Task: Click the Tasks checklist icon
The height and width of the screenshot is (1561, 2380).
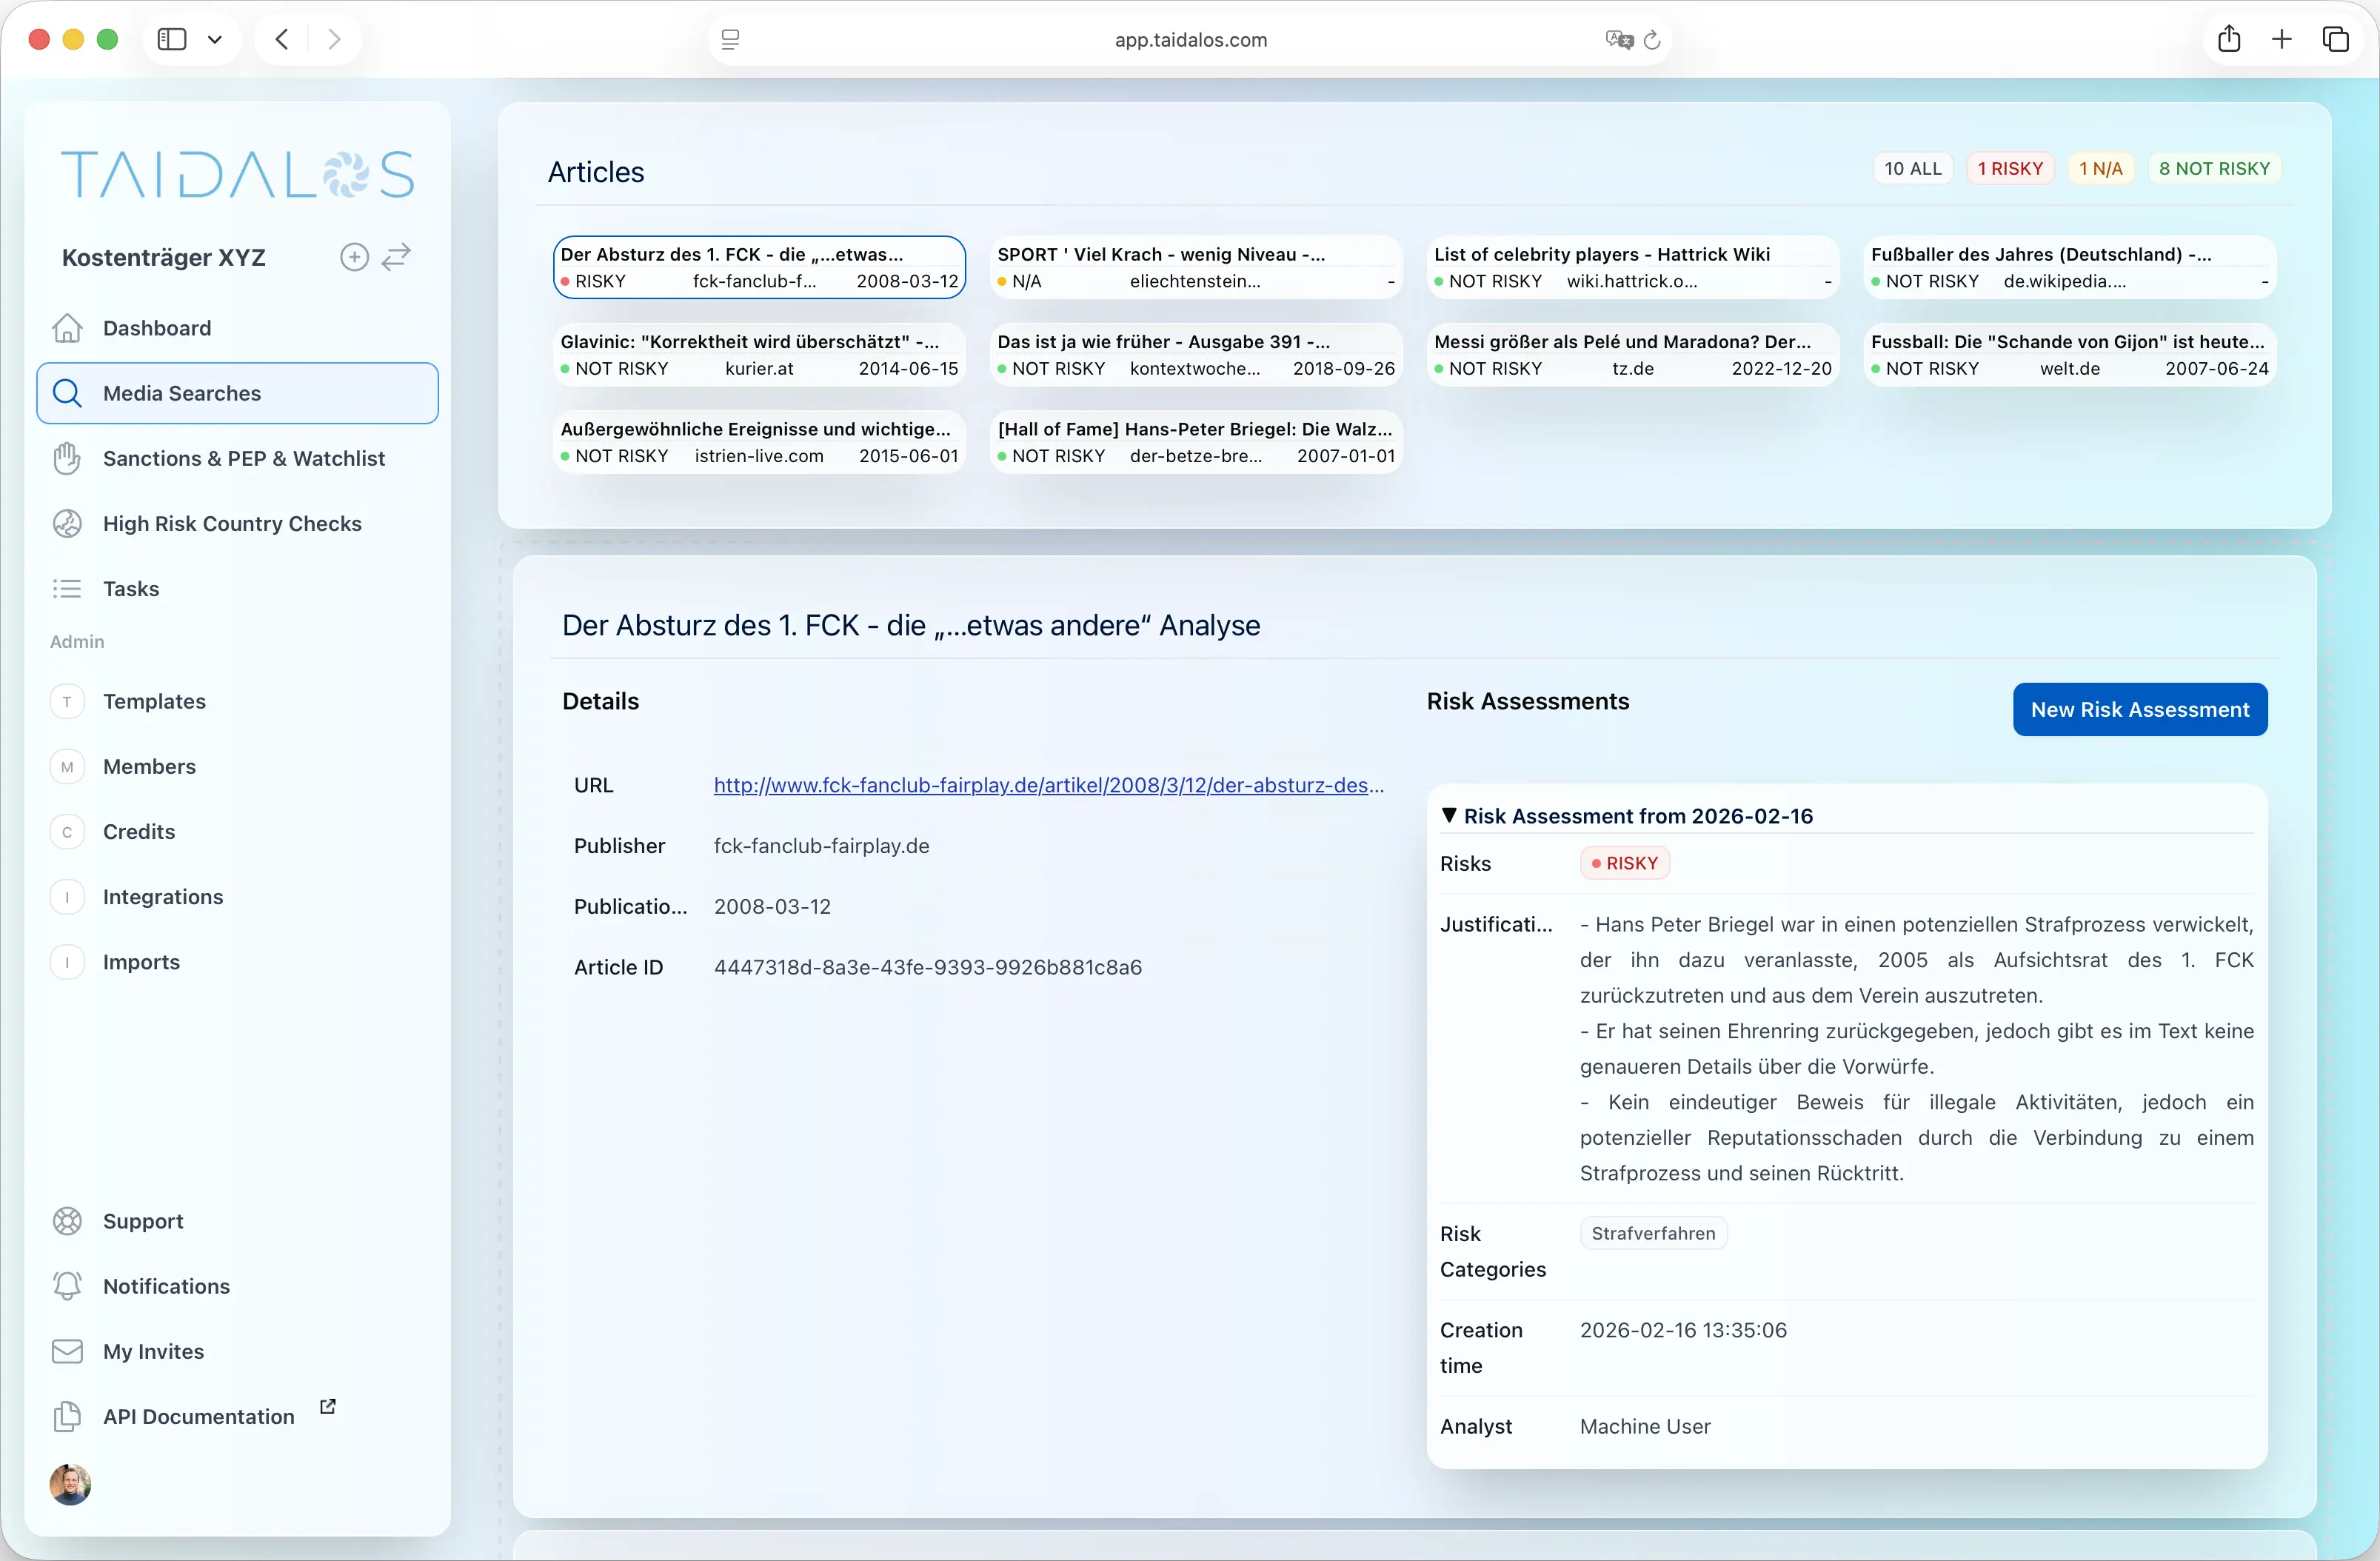Action: [67, 588]
